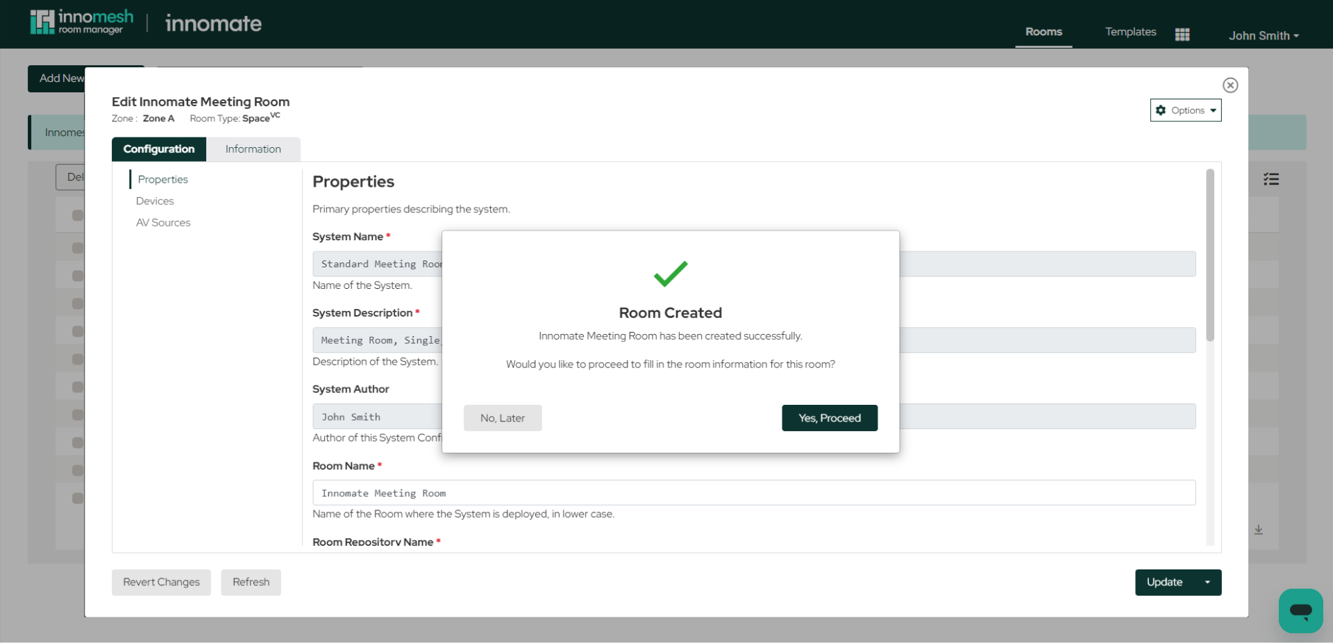Click the checklist column-selector icon
Image resolution: width=1333 pixels, height=643 pixels.
[1271, 178]
